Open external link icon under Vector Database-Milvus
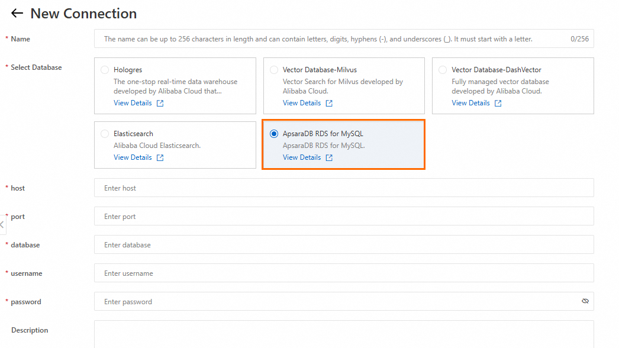Image resolution: width=619 pixels, height=348 pixels. pyautogui.click(x=329, y=103)
